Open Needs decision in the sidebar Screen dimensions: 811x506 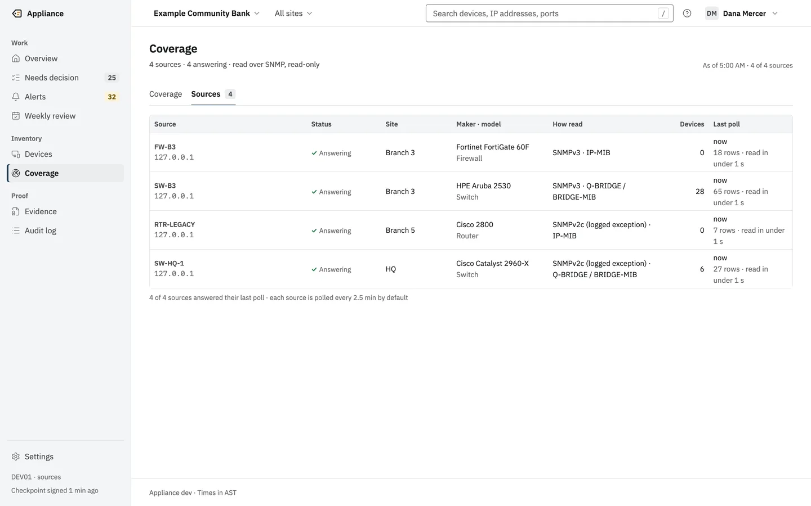point(65,78)
